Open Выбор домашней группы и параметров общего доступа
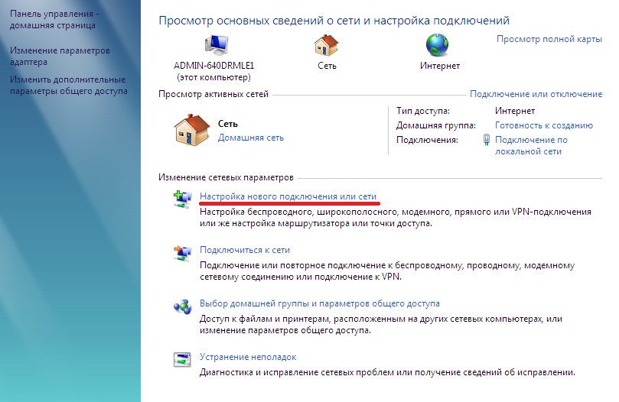This screenshot has height=402, width=619. pos(320,303)
